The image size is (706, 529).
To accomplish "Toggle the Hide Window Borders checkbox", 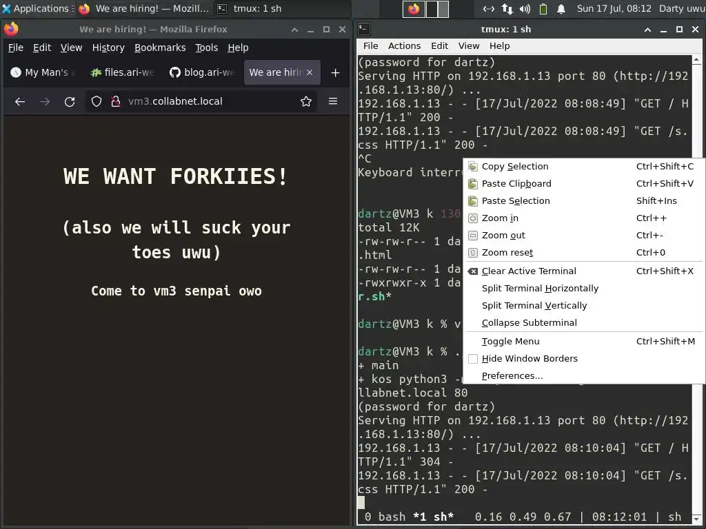I will [x=473, y=358].
